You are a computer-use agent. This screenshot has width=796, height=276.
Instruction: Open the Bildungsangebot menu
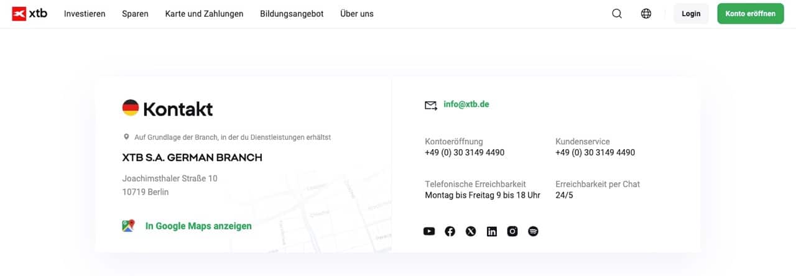click(x=292, y=14)
